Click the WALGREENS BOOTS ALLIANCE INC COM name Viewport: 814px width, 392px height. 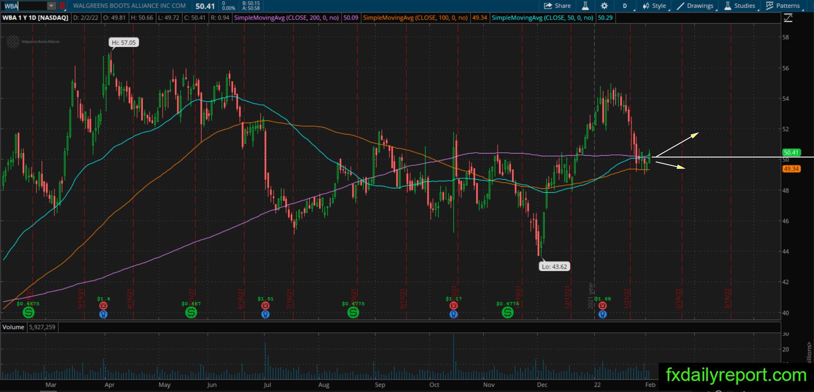click(x=129, y=6)
